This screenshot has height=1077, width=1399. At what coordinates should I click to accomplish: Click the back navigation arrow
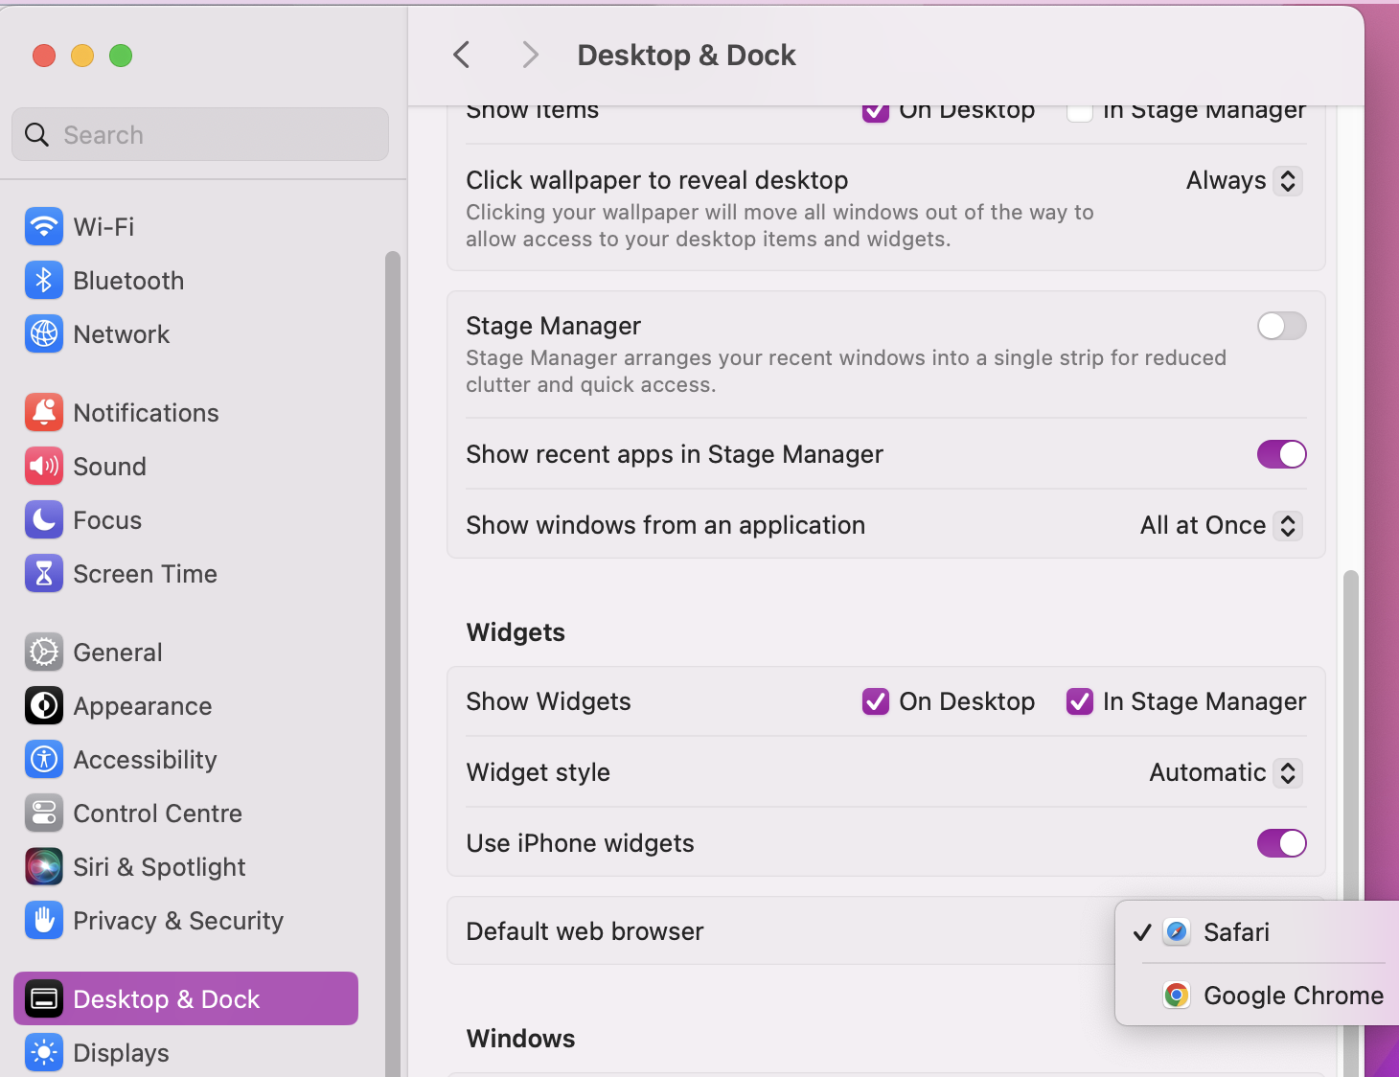click(x=461, y=55)
